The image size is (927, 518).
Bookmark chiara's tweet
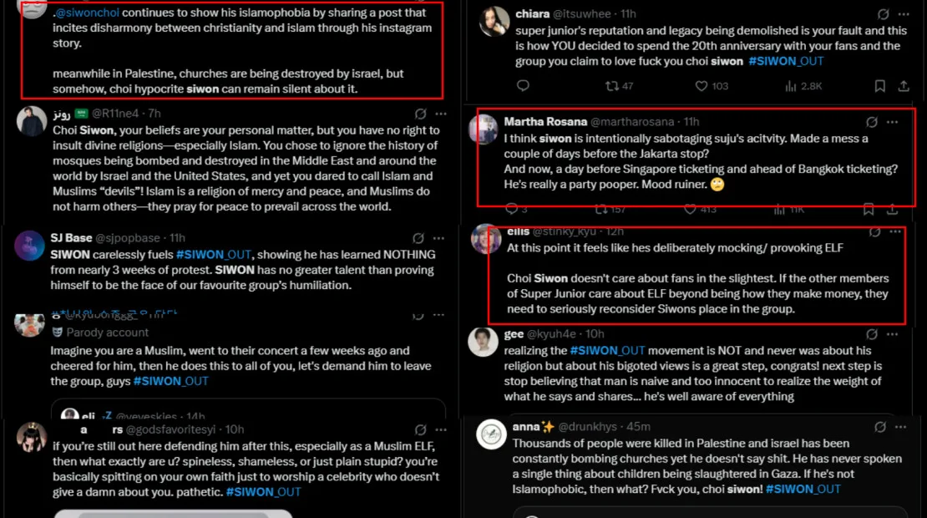point(879,86)
